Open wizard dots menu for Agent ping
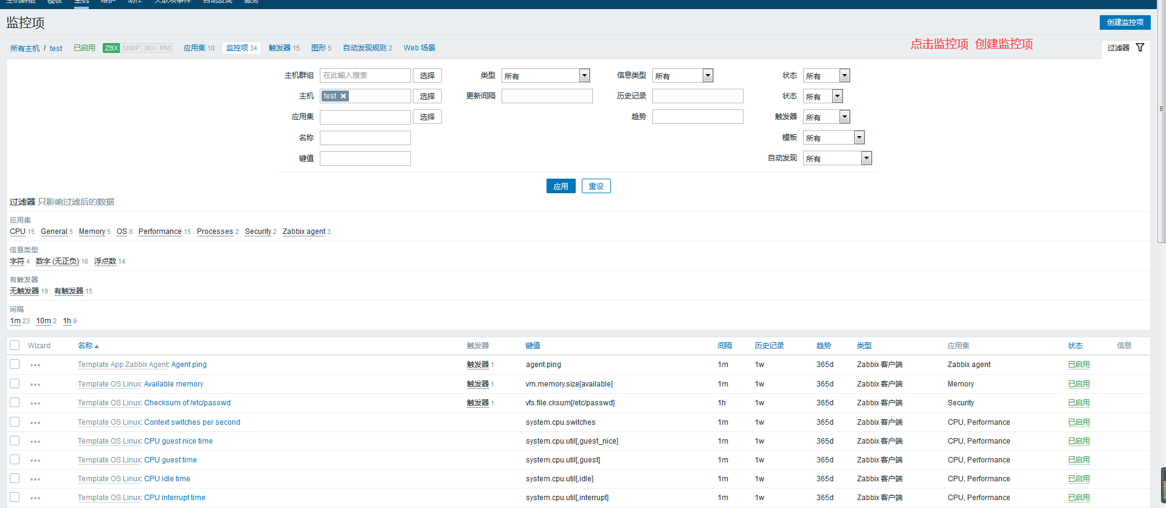Screen dimensions: 1166x508 tap(35, 365)
